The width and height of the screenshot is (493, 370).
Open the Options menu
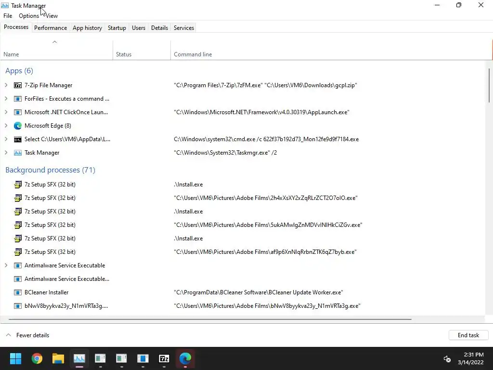point(28,16)
